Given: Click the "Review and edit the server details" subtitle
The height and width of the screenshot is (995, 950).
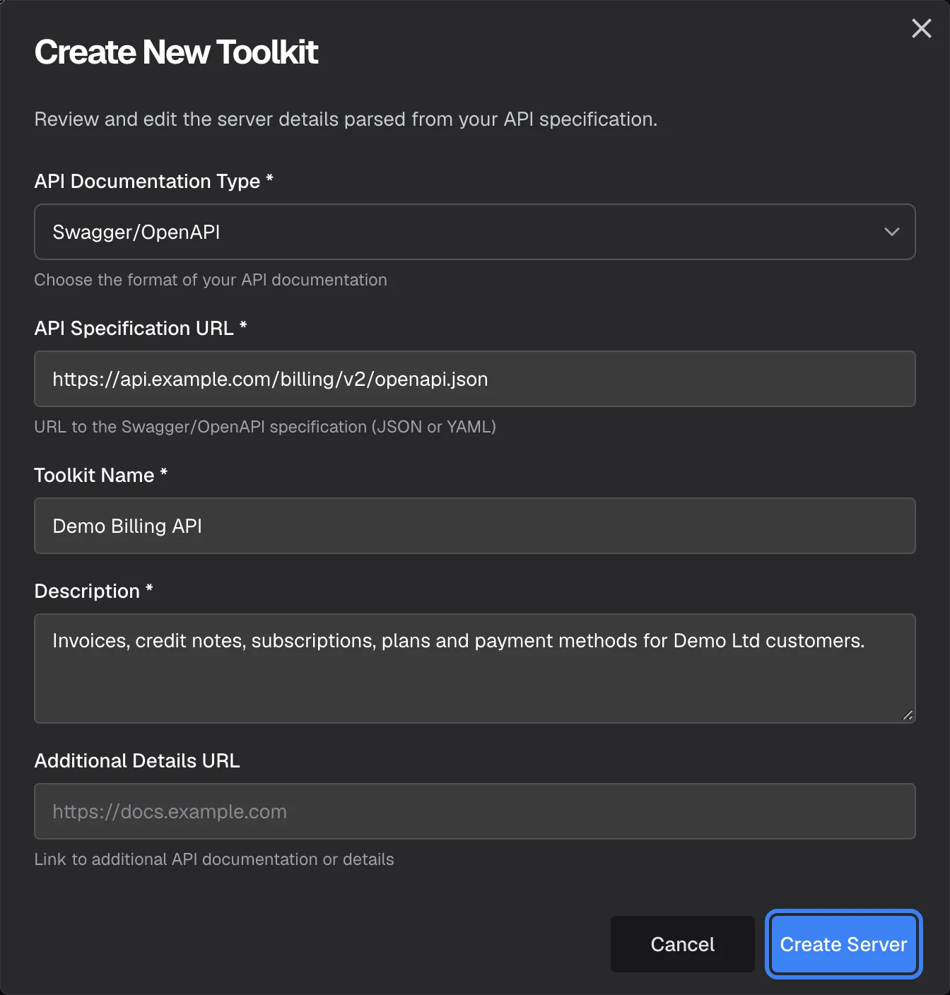Looking at the screenshot, I should (346, 119).
